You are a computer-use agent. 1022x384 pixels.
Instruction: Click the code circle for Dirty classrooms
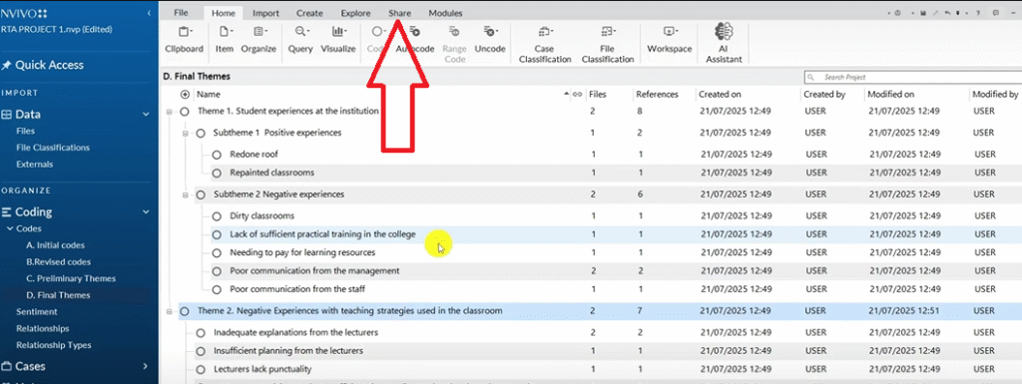[217, 216]
